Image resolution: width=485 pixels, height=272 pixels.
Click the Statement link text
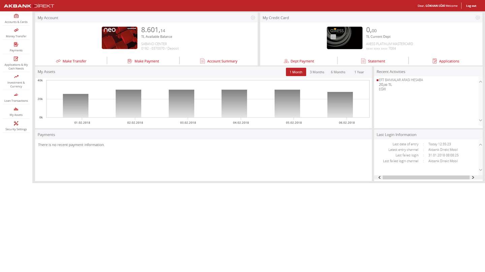coord(377,61)
